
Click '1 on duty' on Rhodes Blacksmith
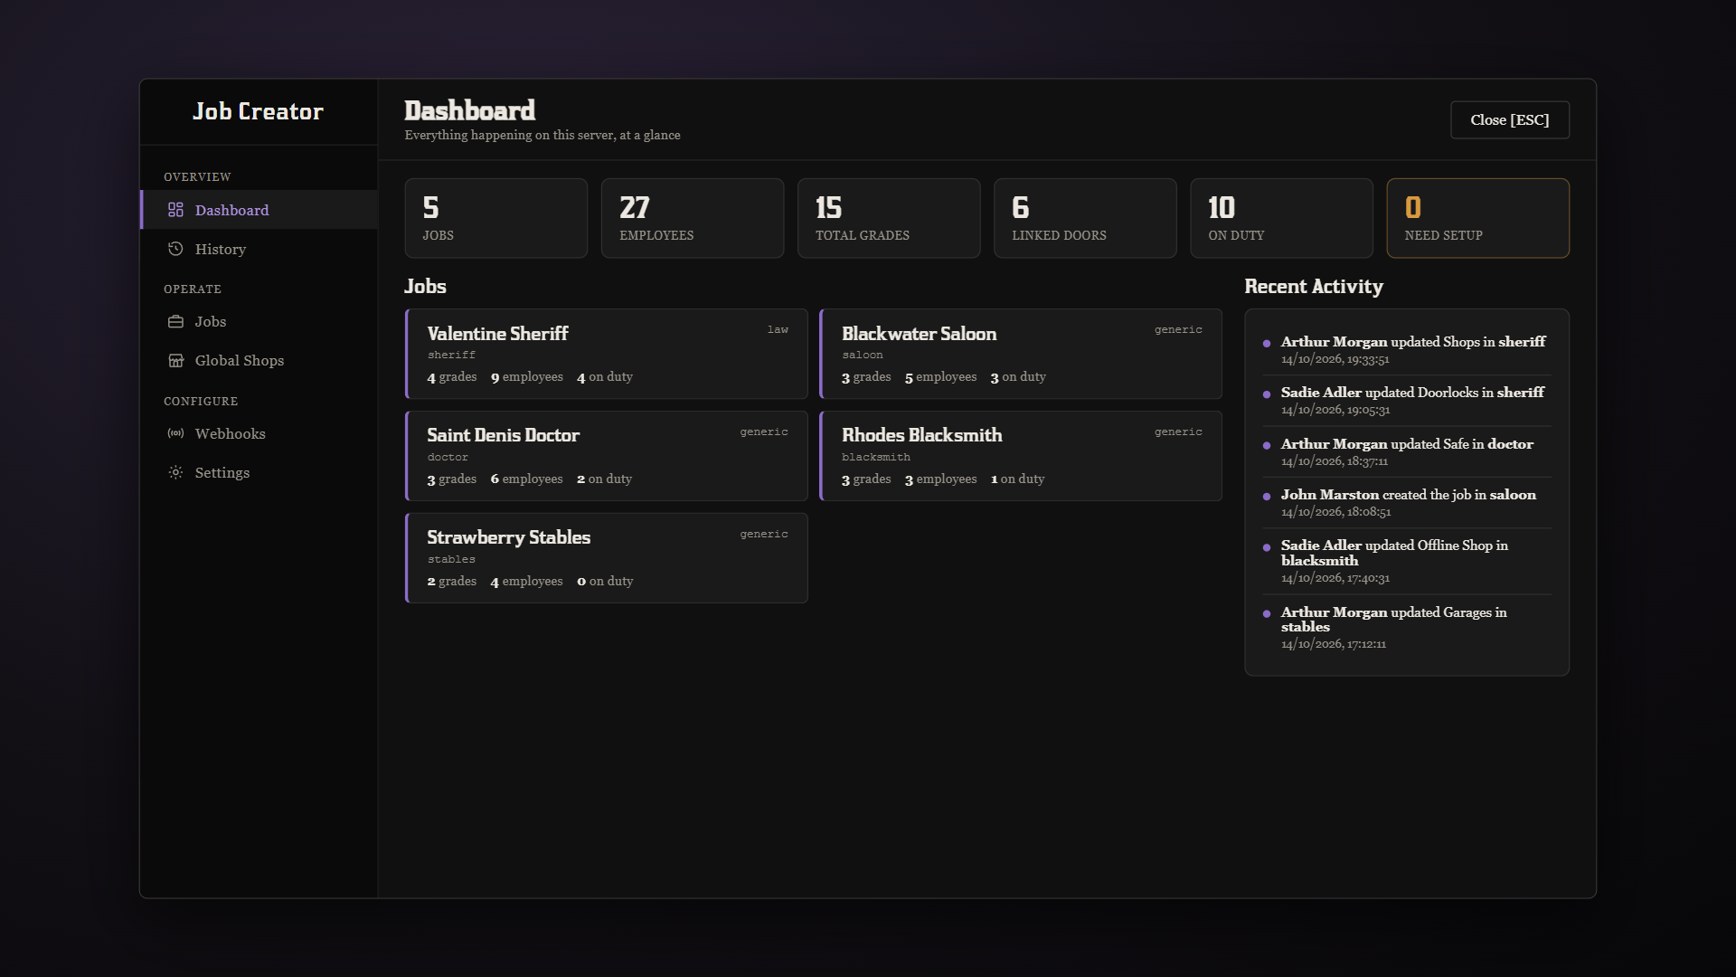click(1018, 479)
